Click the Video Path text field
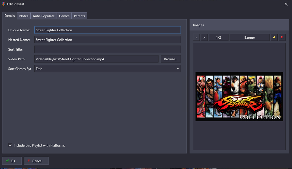Image resolution: width=292 pixels, height=169 pixels. coord(97,59)
